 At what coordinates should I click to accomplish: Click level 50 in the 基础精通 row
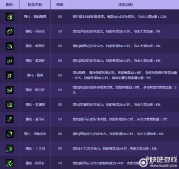point(60,16)
